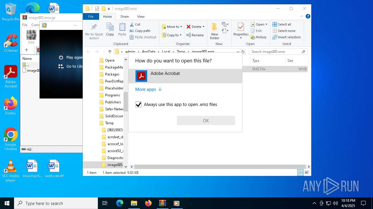Click the OK button in dialog
The width and height of the screenshot is (373, 209).
tap(206, 120)
